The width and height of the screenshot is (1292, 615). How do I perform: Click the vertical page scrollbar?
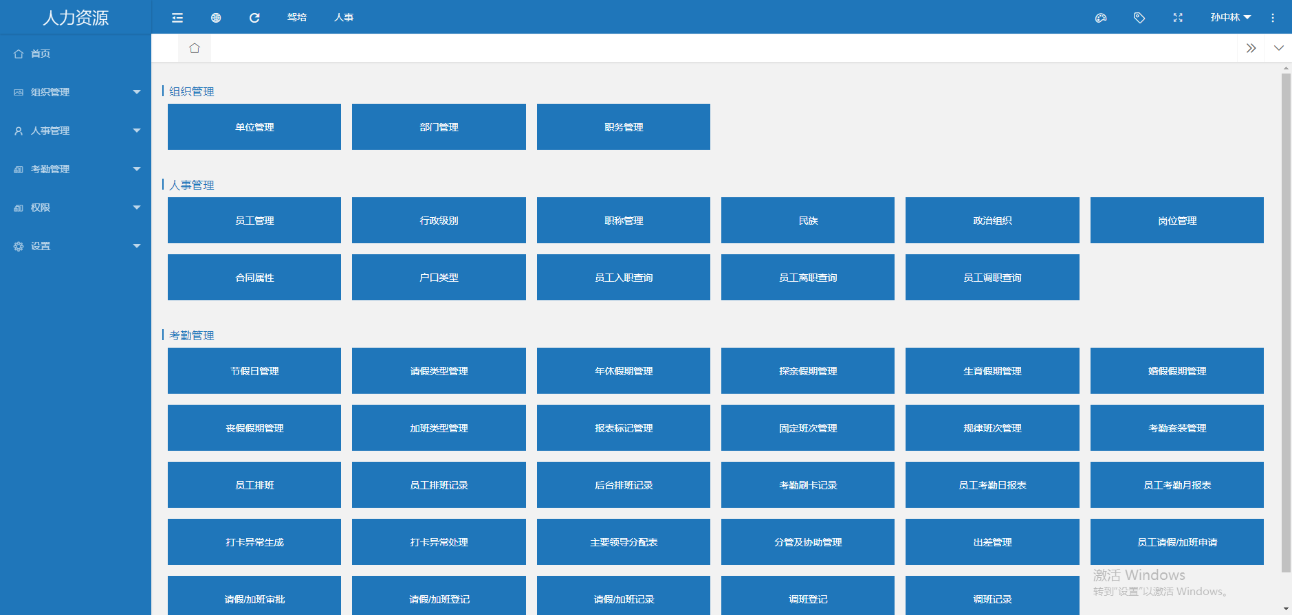coord(1286,323)
